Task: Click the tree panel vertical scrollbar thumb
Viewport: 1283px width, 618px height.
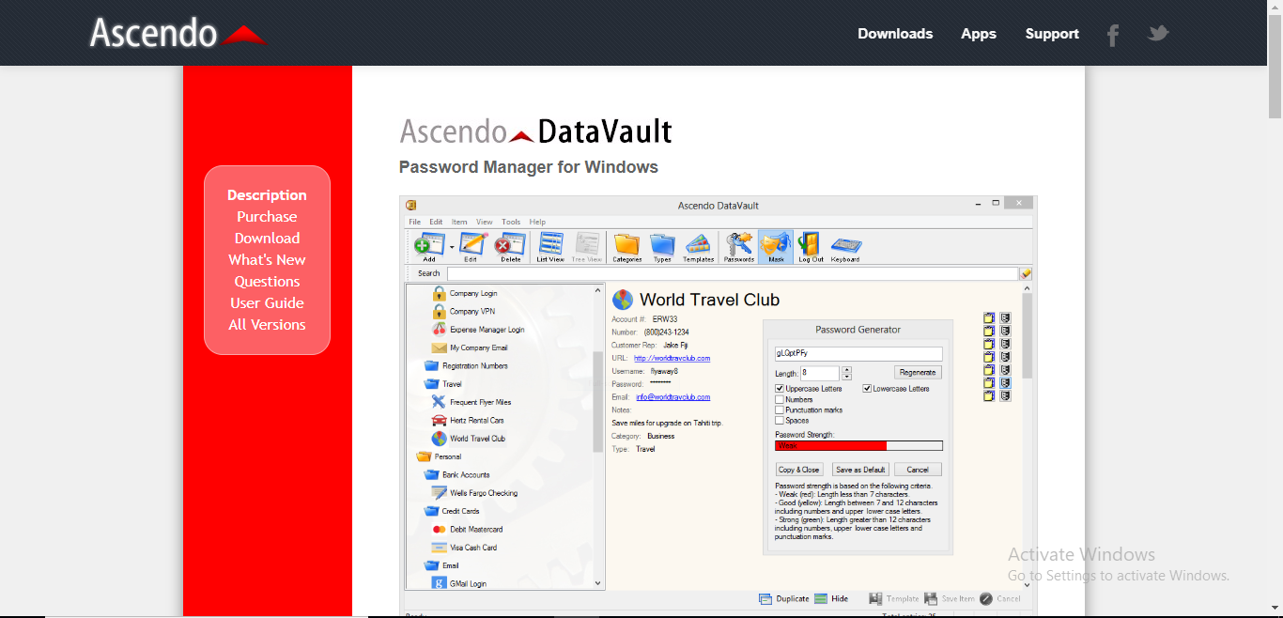Action: (598, 402)
